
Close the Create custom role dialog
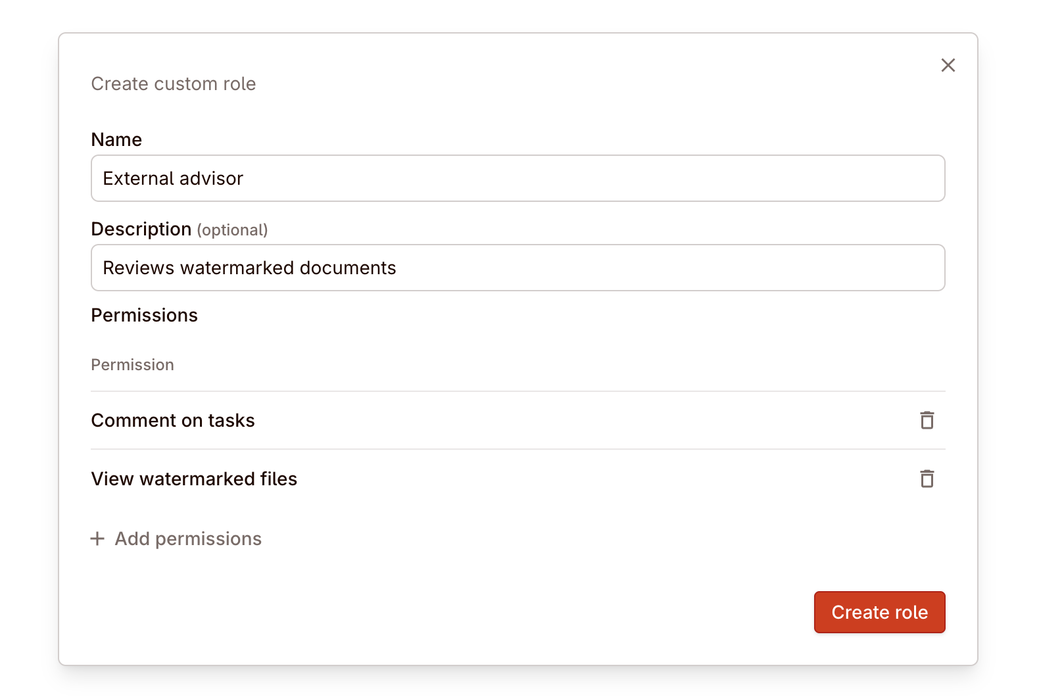tap(948, 65)
